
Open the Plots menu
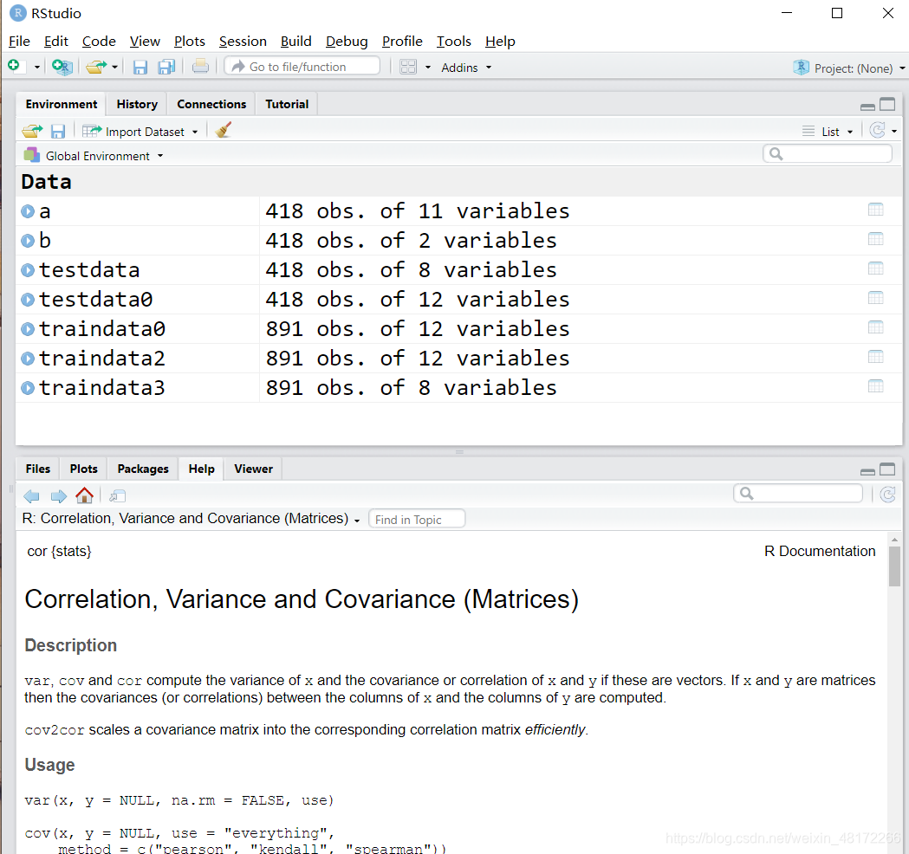point(190,41)
